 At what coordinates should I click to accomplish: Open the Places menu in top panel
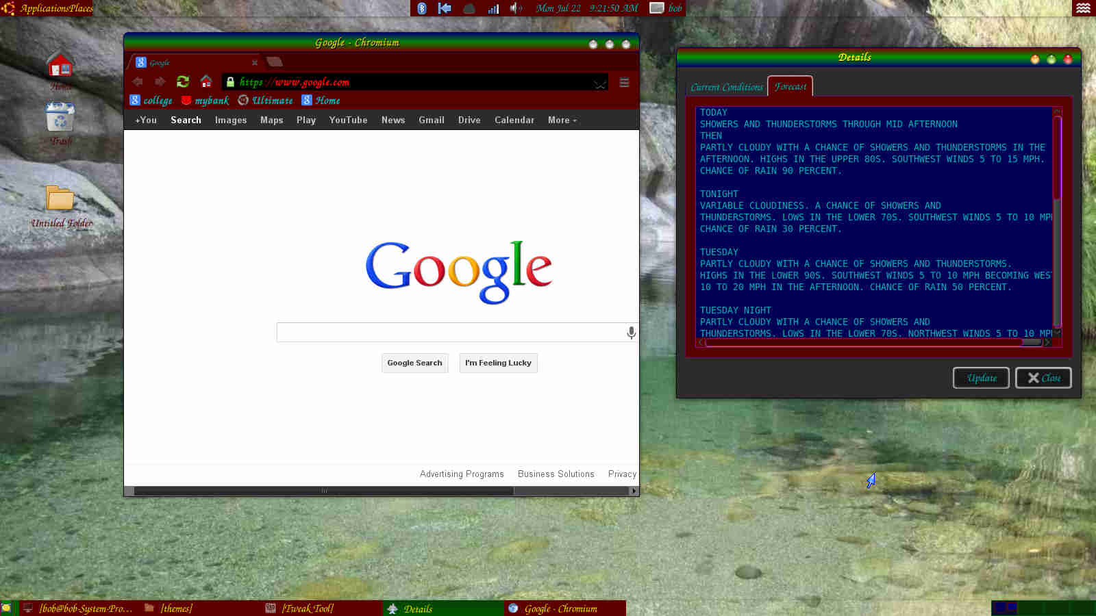point(81,8)
